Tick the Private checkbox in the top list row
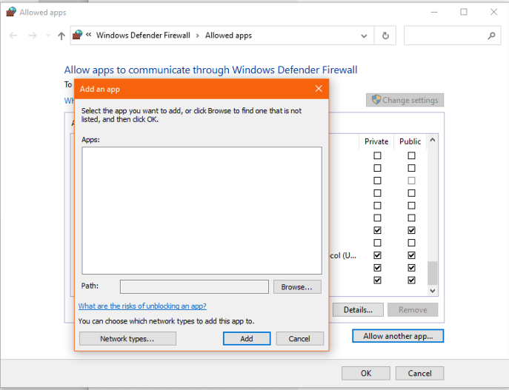 click(377, 155)
